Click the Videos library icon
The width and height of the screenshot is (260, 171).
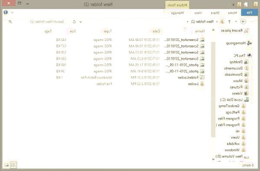(246, 93)
